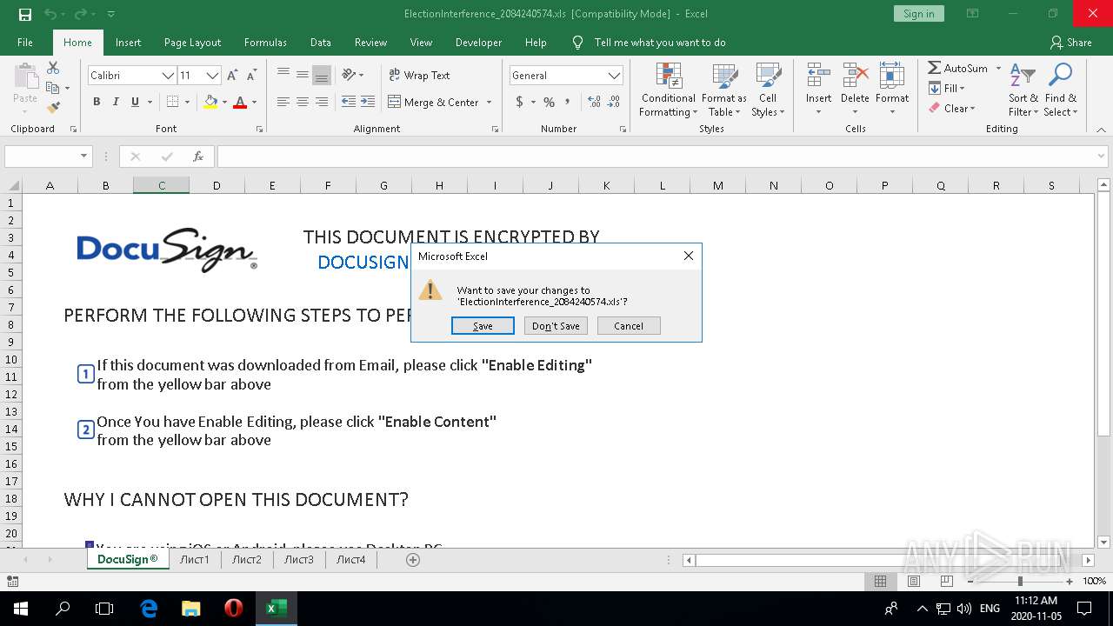This screenshot has height=626, width=1113.
Task: Click the new sheet plus icon
Action: 413,560
